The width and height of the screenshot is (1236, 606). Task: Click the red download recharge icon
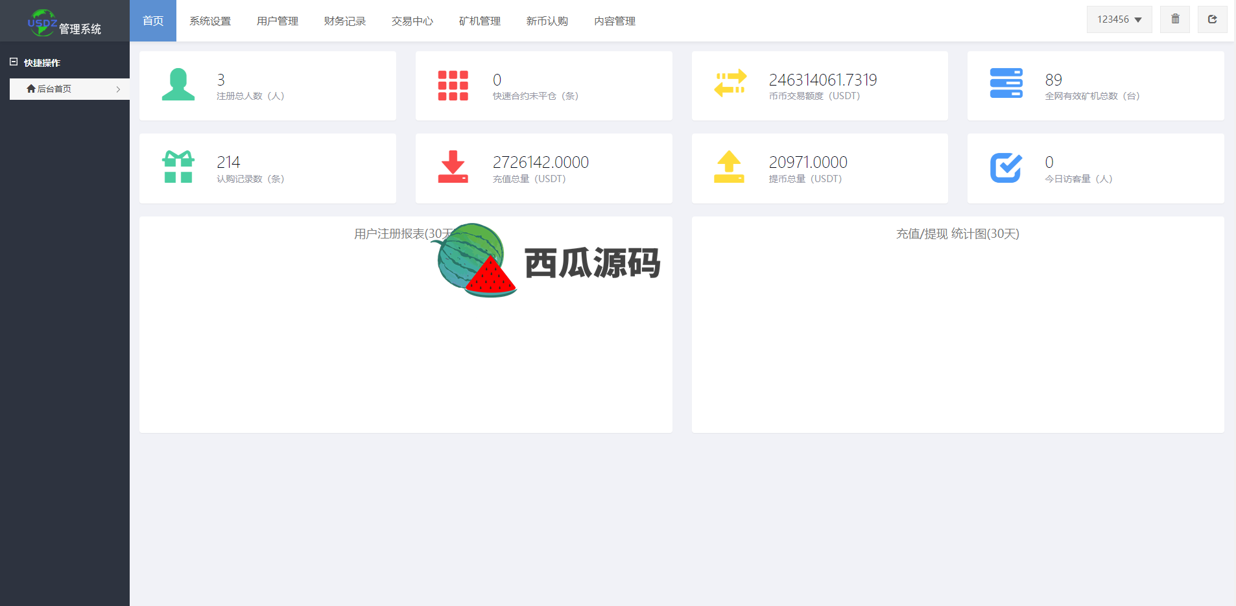(453, 167)
